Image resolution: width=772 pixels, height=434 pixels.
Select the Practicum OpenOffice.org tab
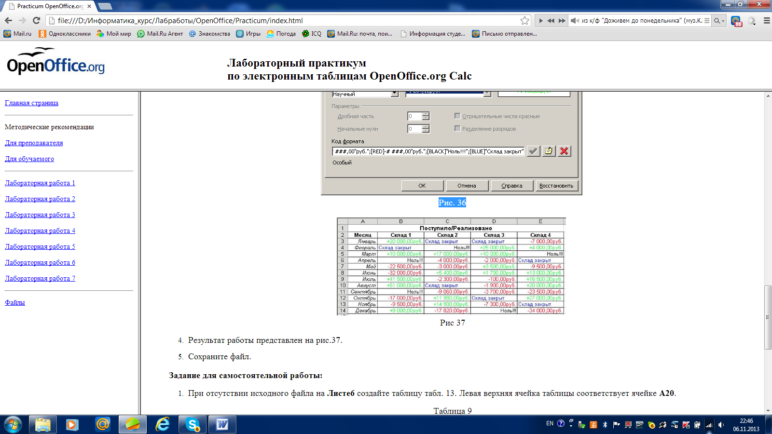[50, 6]
